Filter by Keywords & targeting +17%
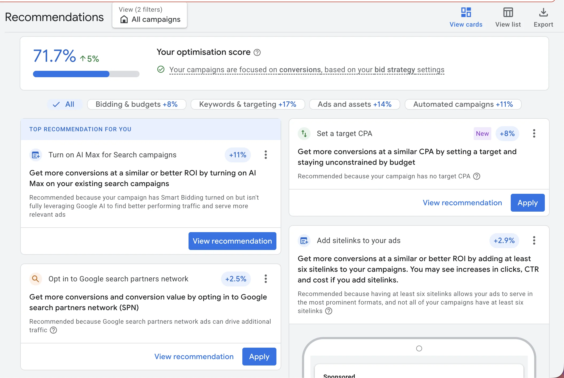The width and height of the screenshot is (564, 378). pyautogui.click(x=248, y=104)
